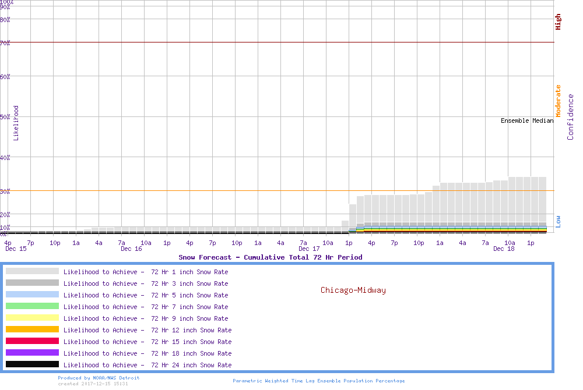Click the light gray 1 inch legend swatch
The image size is (583, 390).
point(32,271)
